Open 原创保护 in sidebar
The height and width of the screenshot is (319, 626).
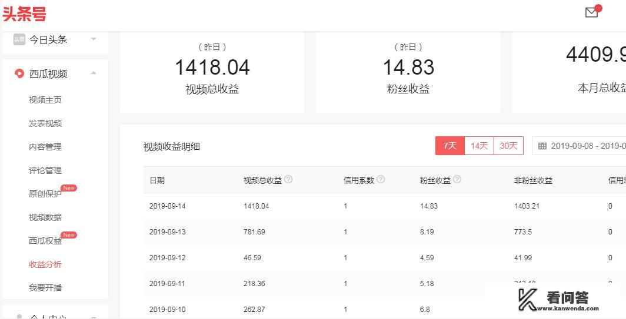pos(45,194)
